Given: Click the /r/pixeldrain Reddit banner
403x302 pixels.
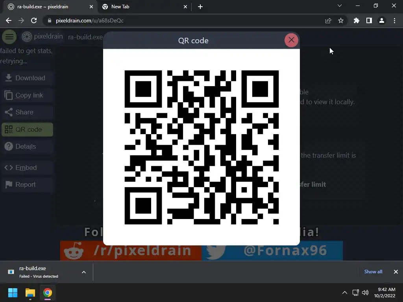Looking at the screenshot, I should (131, 250).
